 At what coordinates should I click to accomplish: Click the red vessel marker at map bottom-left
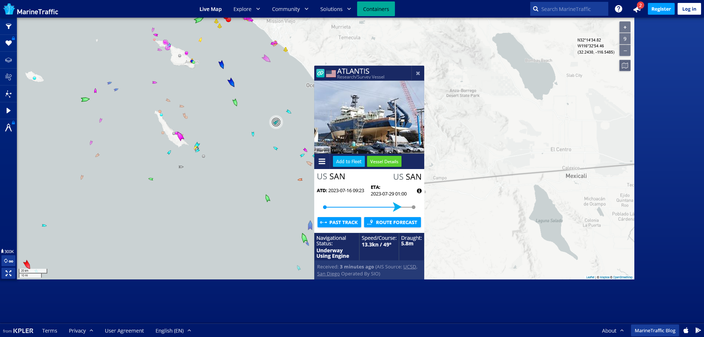tap(27, 264)
